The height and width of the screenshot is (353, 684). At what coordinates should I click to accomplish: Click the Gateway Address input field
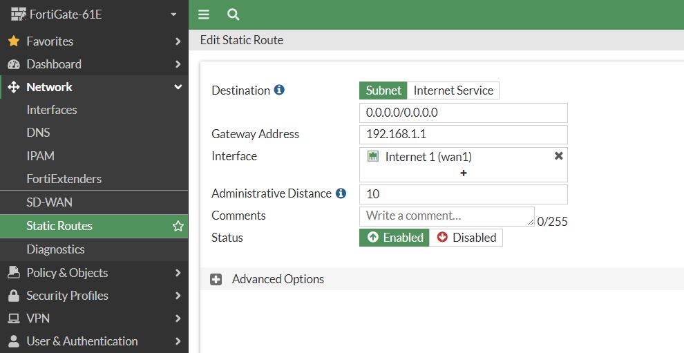[464, 135]
